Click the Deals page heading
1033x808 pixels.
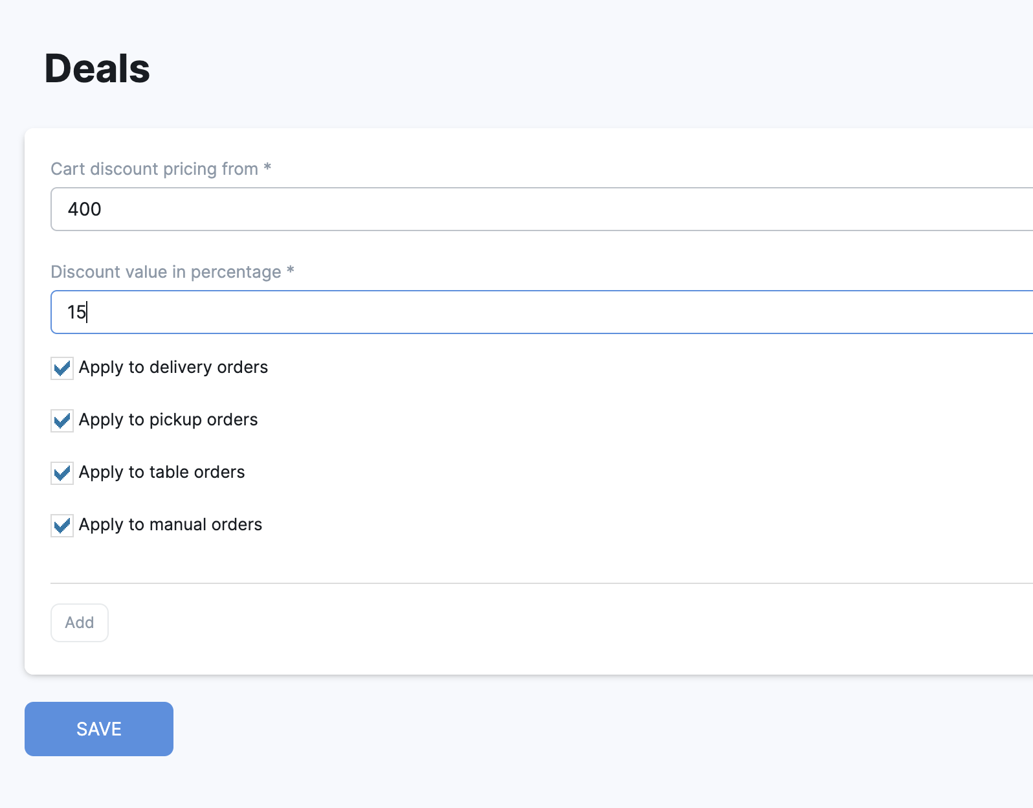[97, 69]
